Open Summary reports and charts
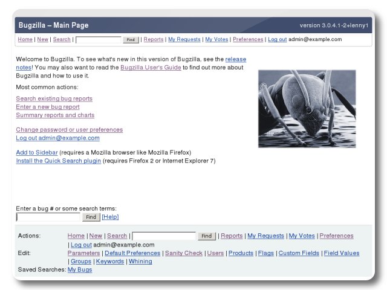Viewport: 387px width, 290px height. point(55,115)
